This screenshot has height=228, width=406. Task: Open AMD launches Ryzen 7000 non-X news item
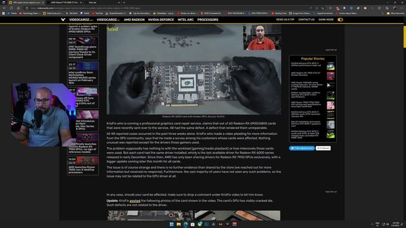(83, 165)
